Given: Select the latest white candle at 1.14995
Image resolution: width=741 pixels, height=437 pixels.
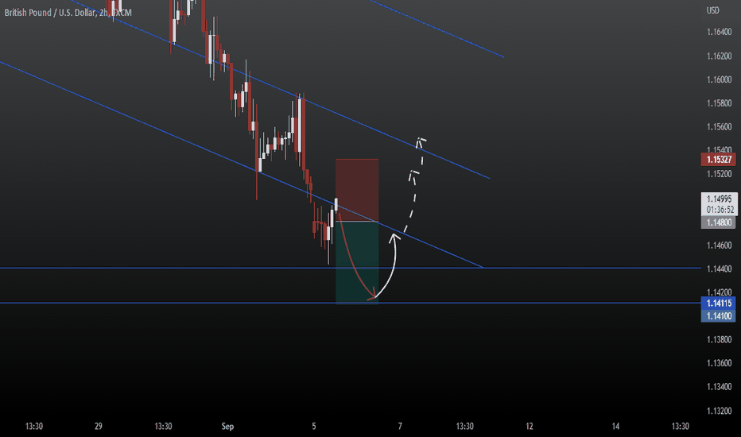Looking at the screenshot, I should pyautogui.click(x=336, y=204).
